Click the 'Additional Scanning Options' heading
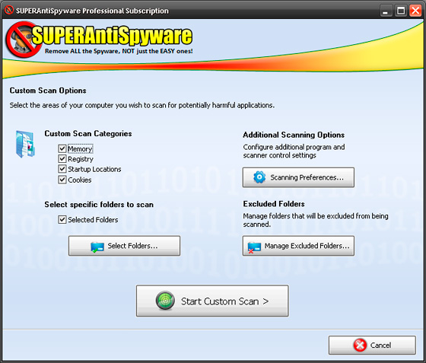The width and height of the screenshot is (426, 363). point(294,135)
